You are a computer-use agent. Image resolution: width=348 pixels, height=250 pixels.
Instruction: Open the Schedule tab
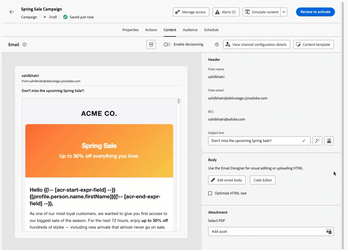click(x=211, y=30)
